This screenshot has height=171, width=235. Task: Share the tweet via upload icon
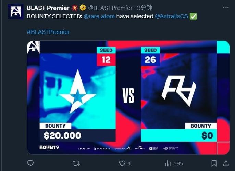coord(225,163)
